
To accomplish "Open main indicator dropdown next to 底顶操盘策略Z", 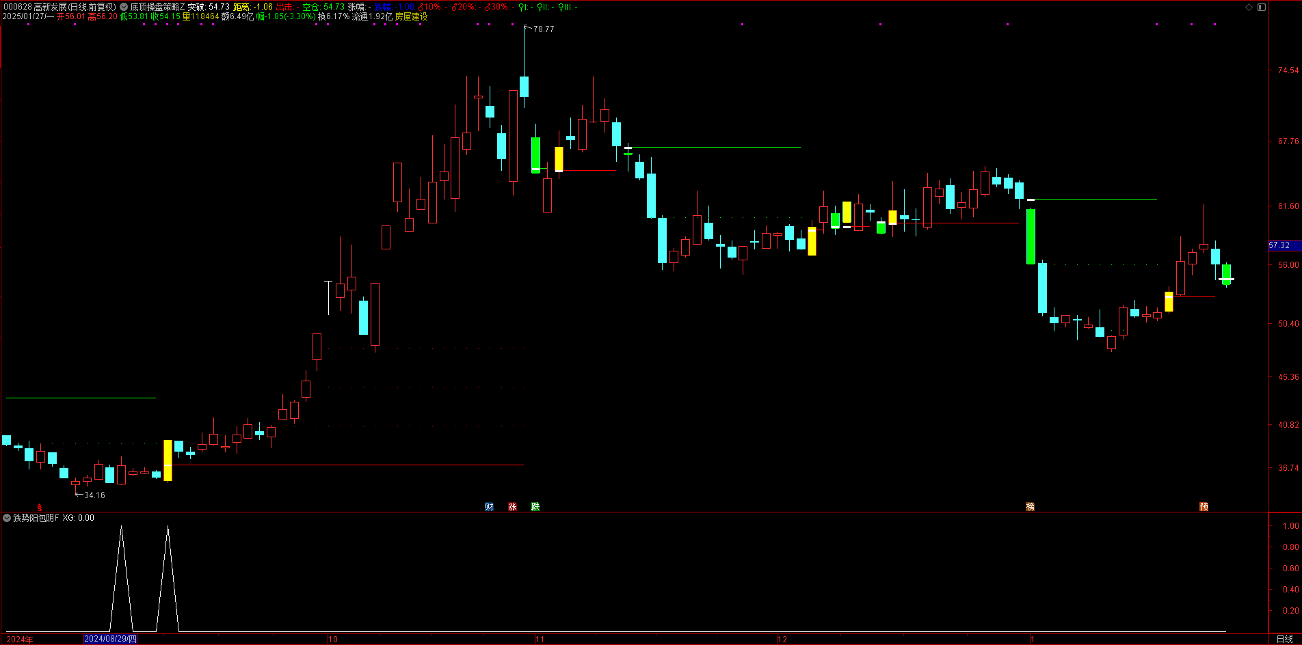I will (x=124, y=7).
